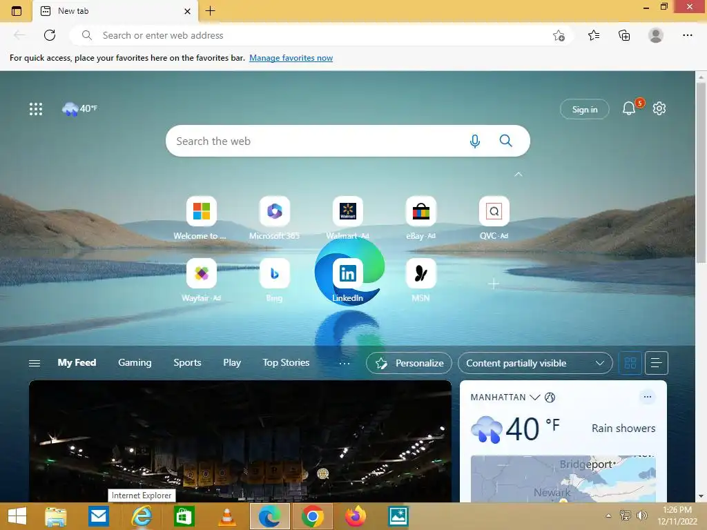Open the notifications bell
Screen dimensions: 707x530
coord(629,108)
